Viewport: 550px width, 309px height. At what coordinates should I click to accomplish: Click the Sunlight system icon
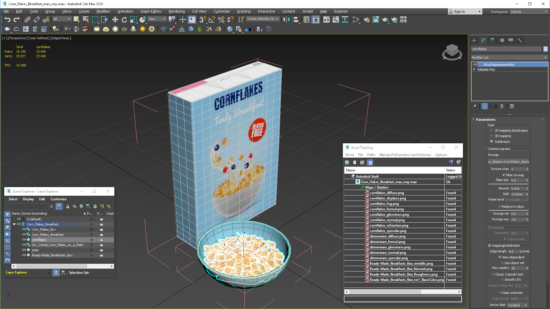(142, 29)
